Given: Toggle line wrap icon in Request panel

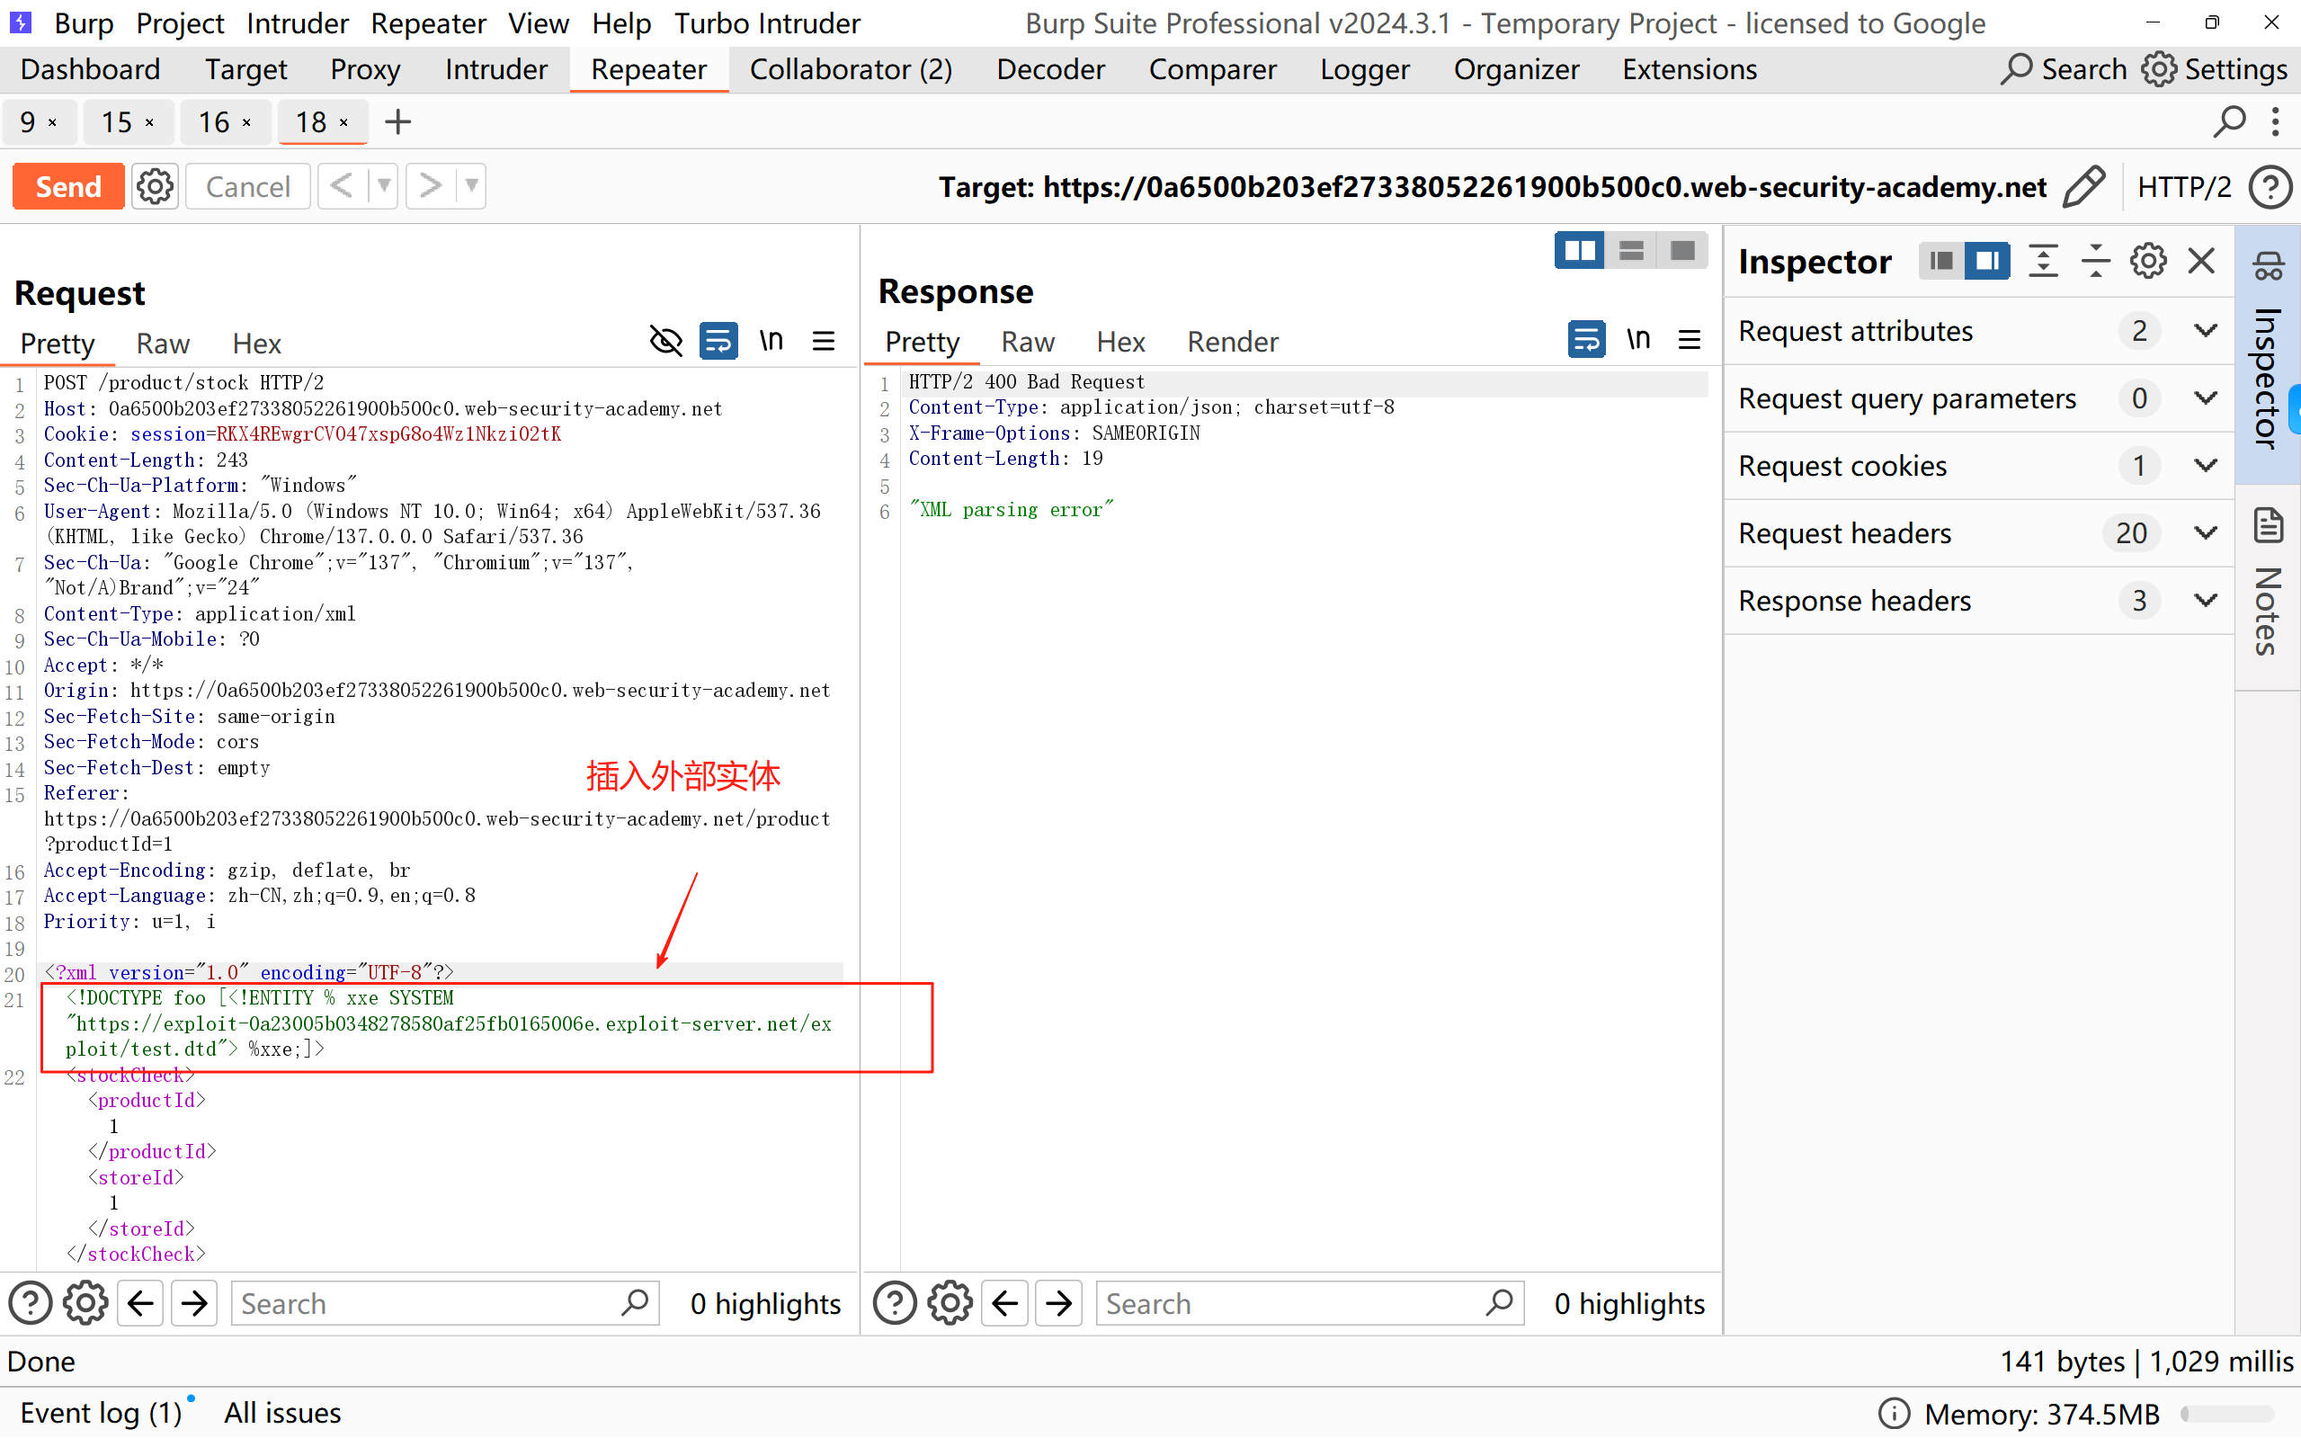Looking at the screenshot, I should point(718,341).
